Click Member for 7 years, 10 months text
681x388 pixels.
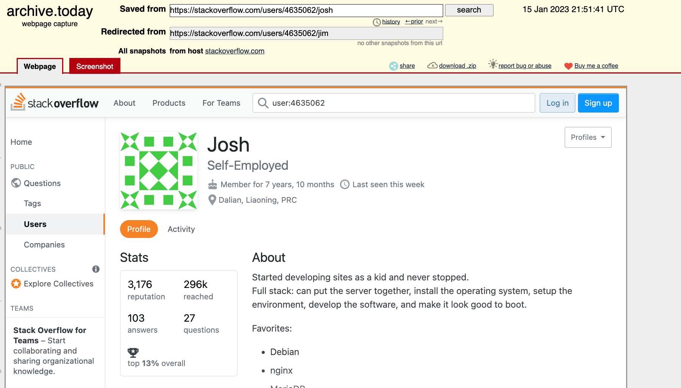[x=278, y=185]
